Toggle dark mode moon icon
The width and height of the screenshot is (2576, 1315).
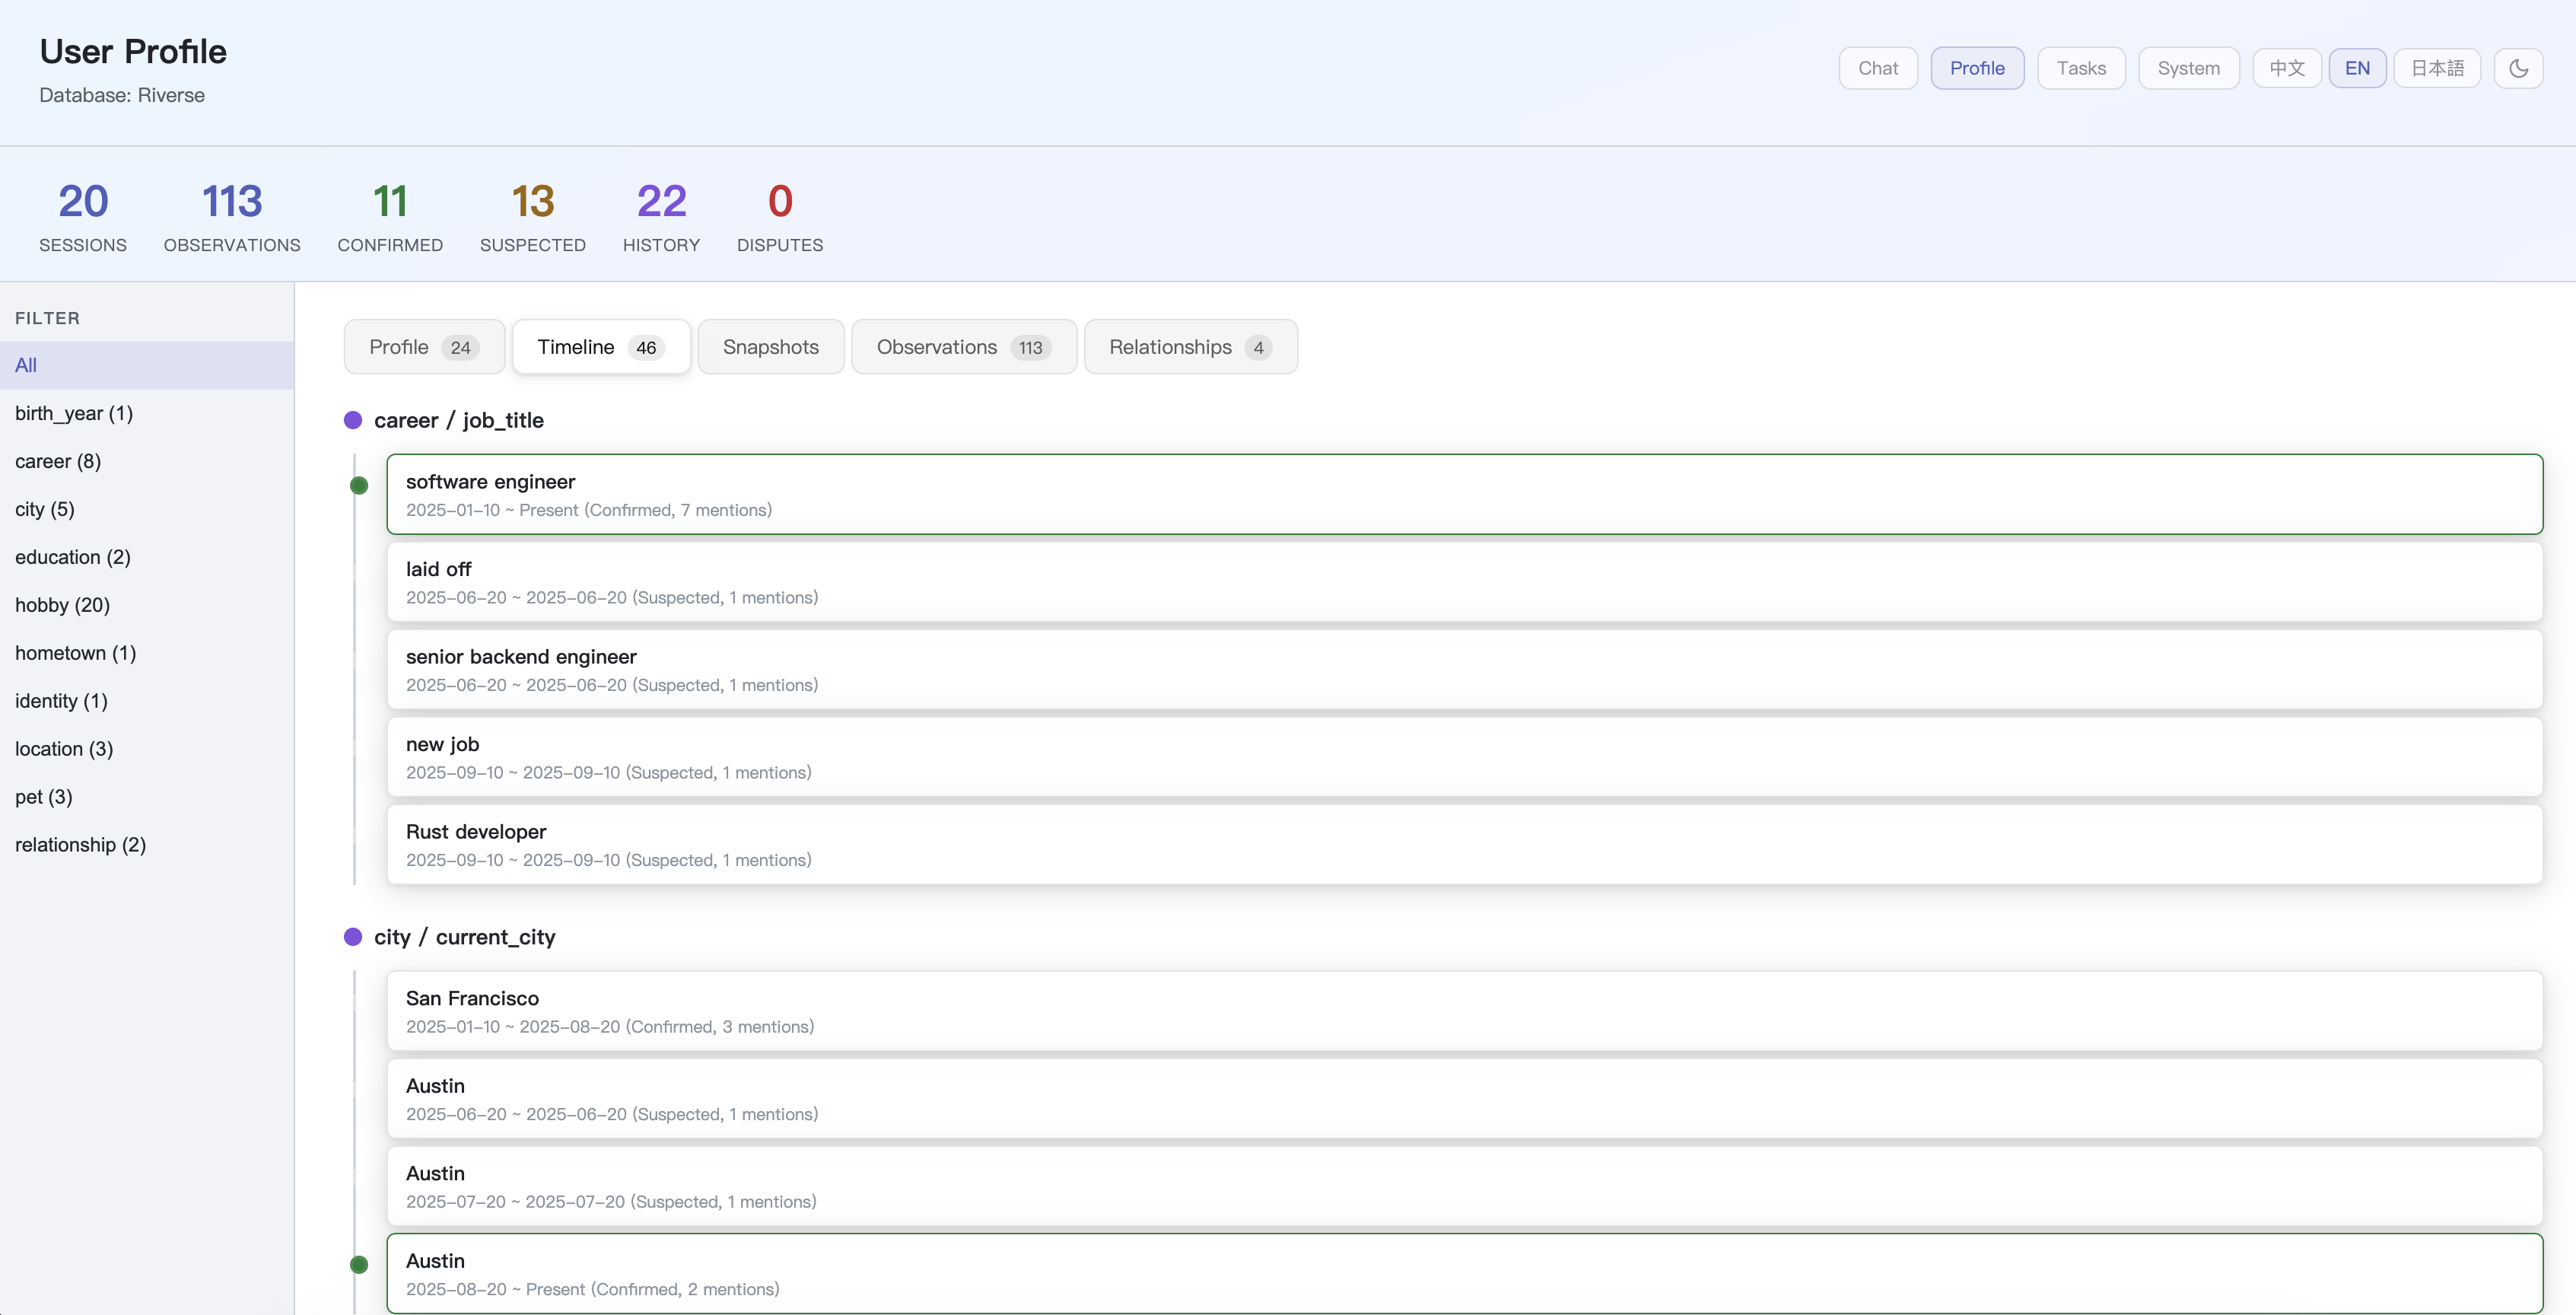pyautogui.click(x=2518, y=68)
